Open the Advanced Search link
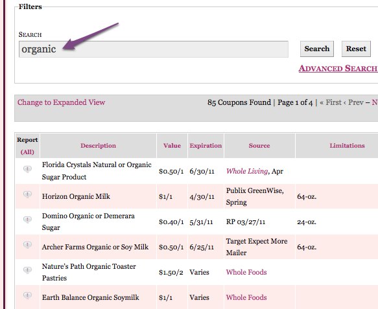The image size is (378, 309). point(338,69)
